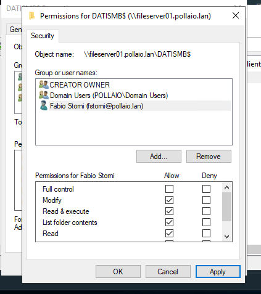This screenshot has height=294, width=261.
Task: Deny Full control for Fabio Storni
Action: coord(206,189)
